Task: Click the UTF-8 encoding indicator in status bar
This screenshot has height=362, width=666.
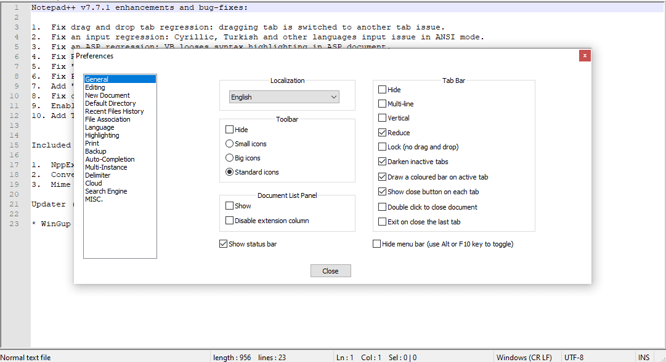Action: click(574, 357)
